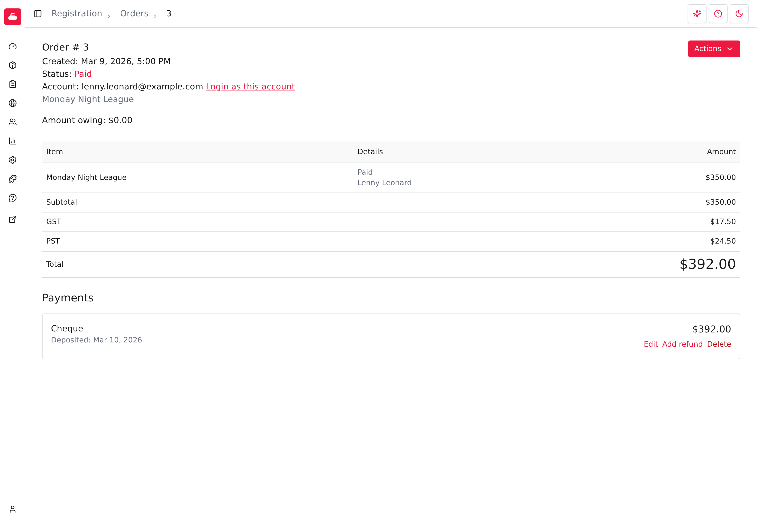
Task: Click the breadcrumb order number 3
Action: point(169,13)
